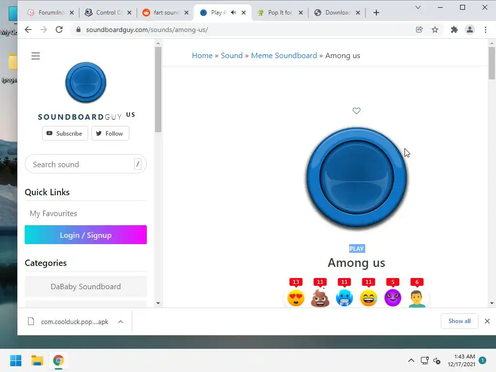Open notification center badge

tap(482, 360)
